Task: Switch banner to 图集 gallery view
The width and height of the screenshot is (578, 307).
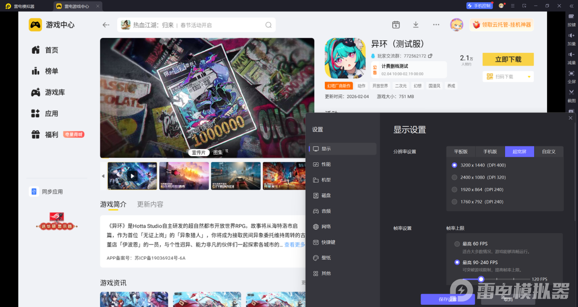Action: click(x=218, y=152)
